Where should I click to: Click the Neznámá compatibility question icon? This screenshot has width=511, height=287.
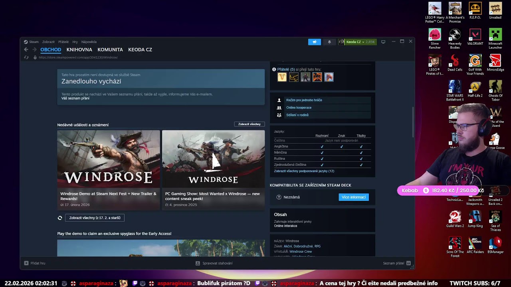[279, 197]
